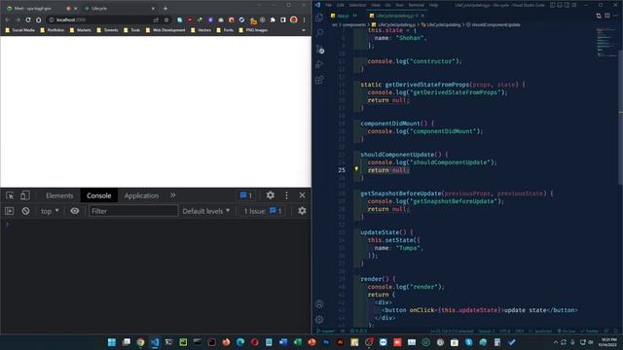
Task: Click Go Live in status bar
Action: [x=567, y=331]
